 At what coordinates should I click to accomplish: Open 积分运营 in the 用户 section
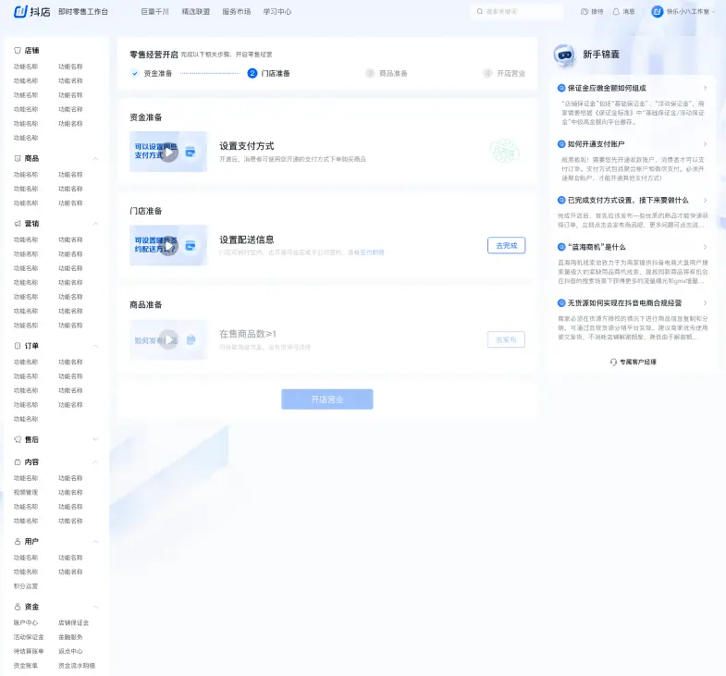pyautogui.click(x=26, y=586)
